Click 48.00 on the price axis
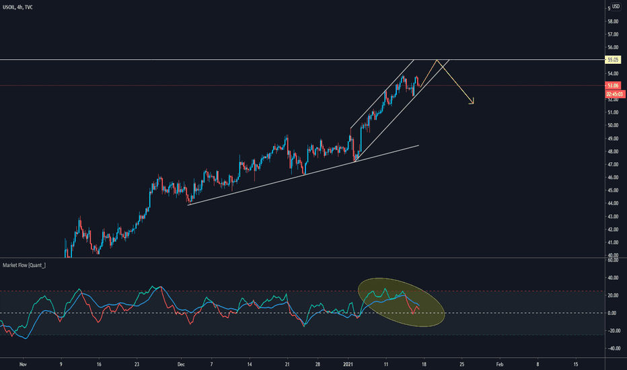This screenshot has height=370, width=627. coord(613,151)
